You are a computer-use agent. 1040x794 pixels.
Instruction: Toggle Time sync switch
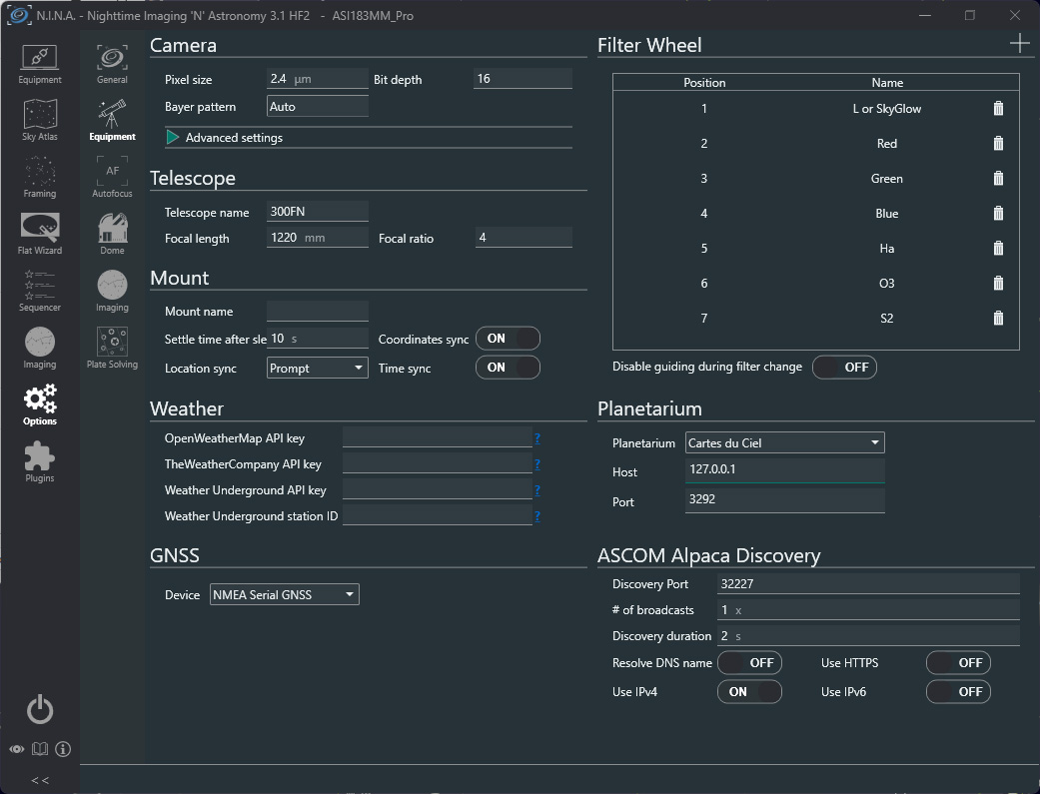(509, 368)
